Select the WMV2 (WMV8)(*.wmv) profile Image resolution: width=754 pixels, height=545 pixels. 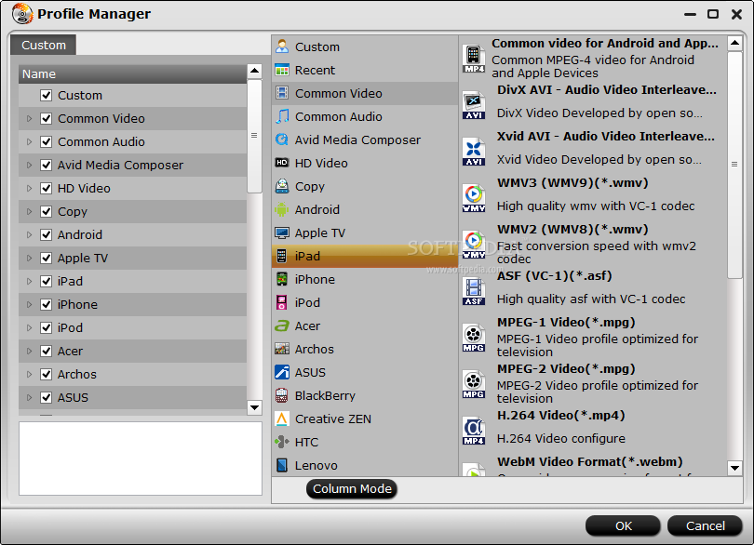pyautogui.click(x=593, y=245)
